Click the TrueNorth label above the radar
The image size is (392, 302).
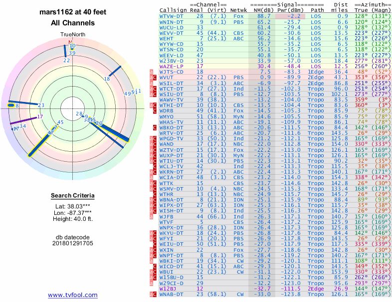click(x=70, y=34)
